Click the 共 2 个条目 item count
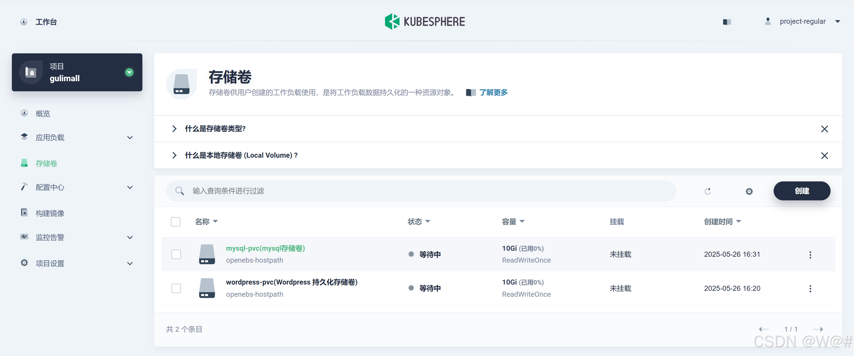This screenshot has height=356, width=854. tap(184, 329)
